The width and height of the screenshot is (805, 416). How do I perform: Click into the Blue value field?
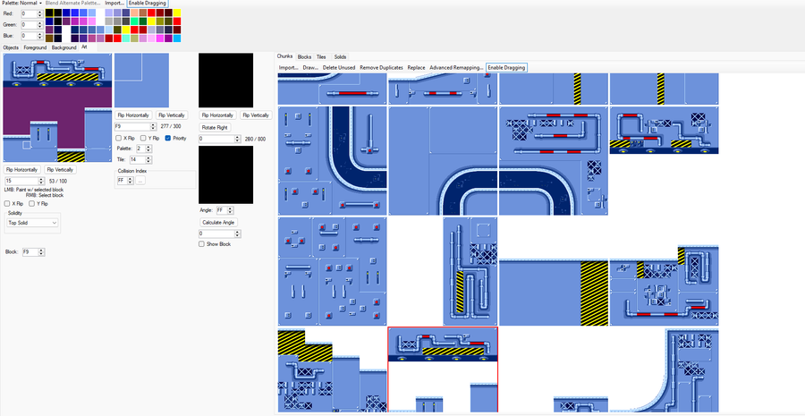pyautogui.click(x=30, y=36)
